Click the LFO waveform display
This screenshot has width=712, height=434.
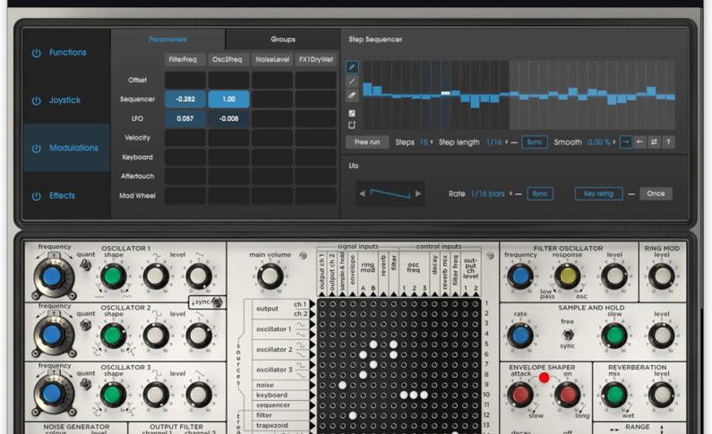(x=390, y=193)
